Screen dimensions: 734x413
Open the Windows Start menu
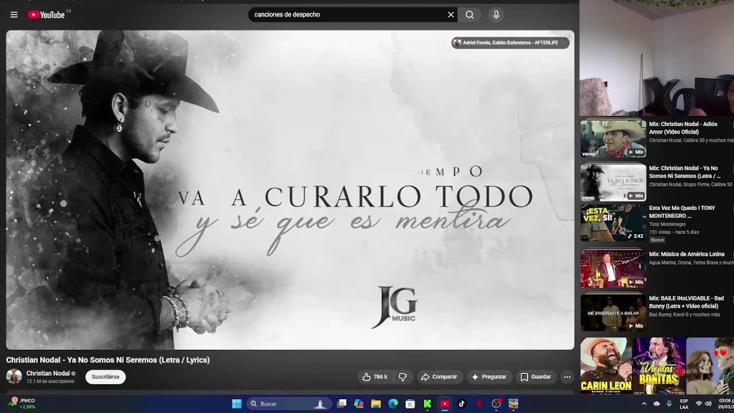click(x=236, y=404)
